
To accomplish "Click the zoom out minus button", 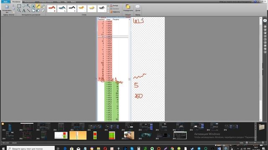I will [247, 143].
